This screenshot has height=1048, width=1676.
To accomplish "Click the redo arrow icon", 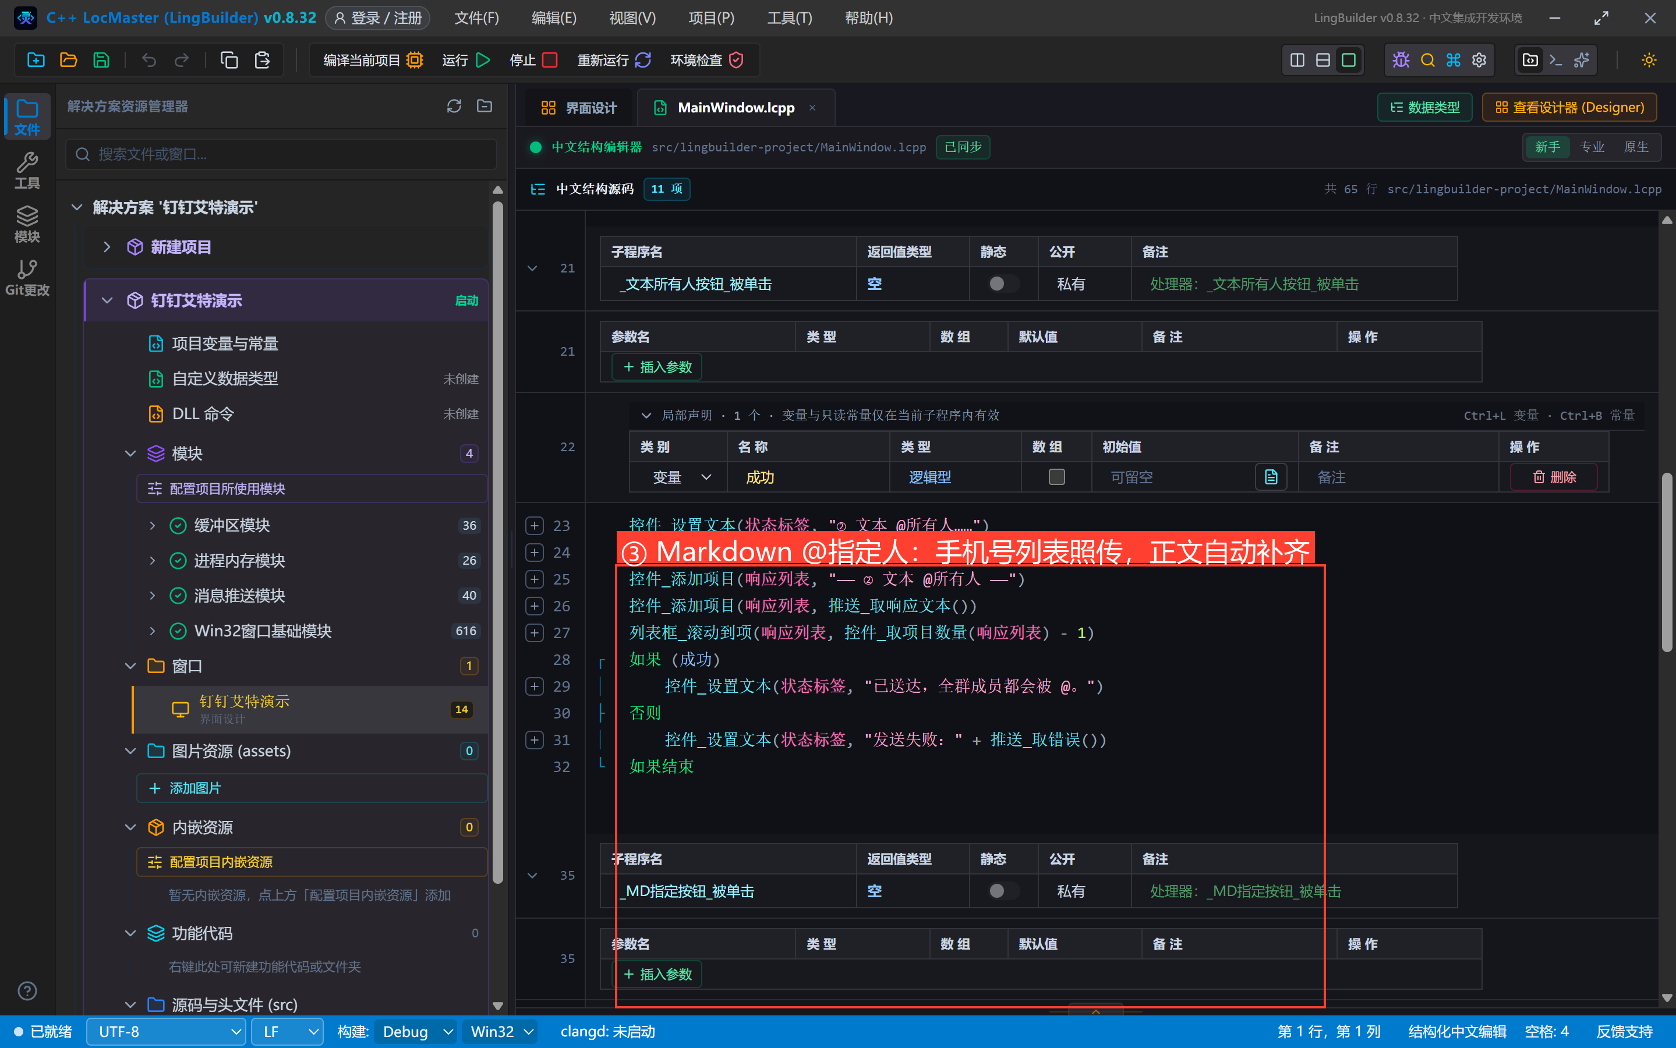I will click(x=182, y=61).
